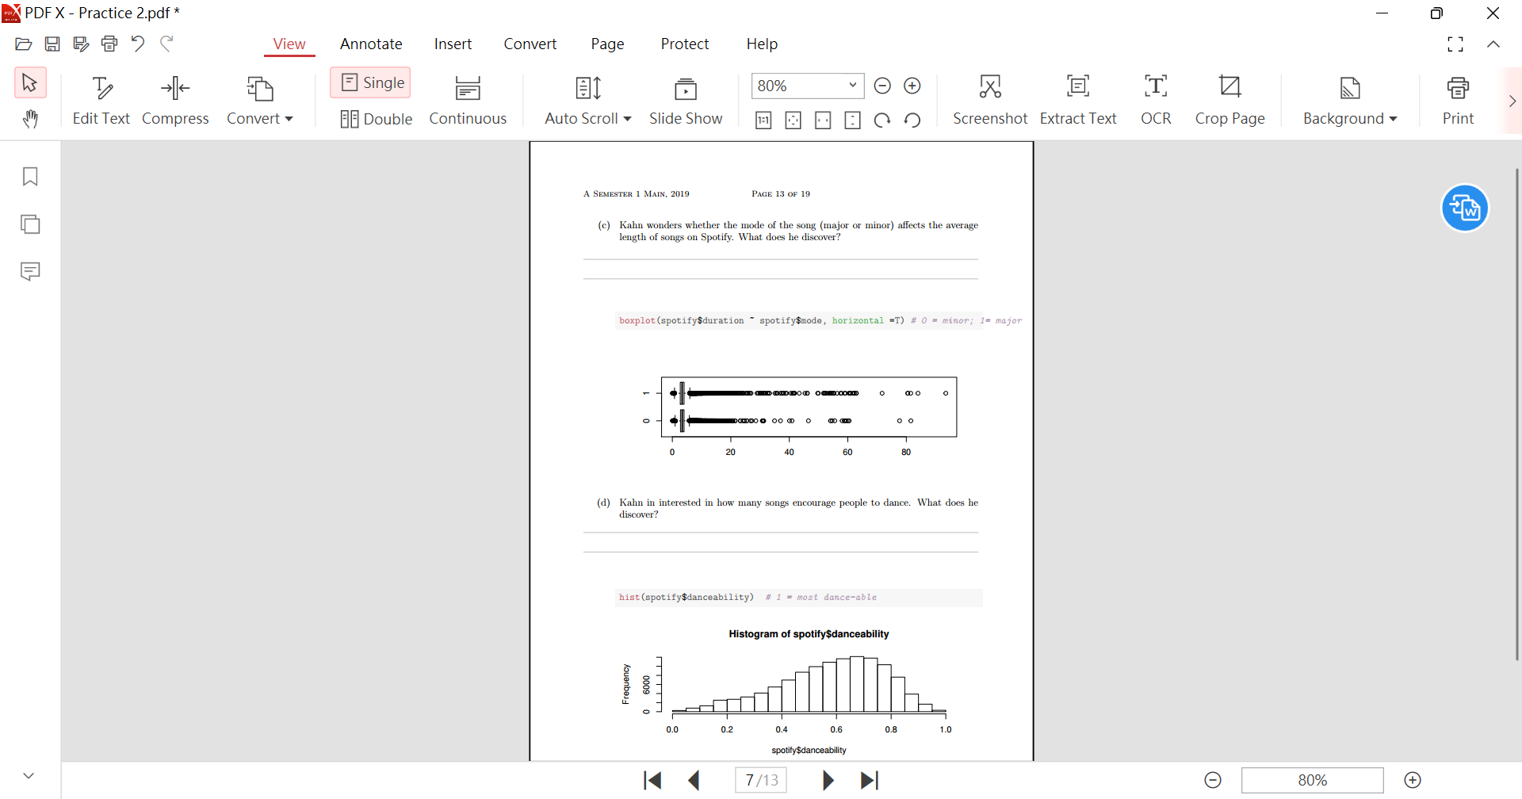Print using the ribbon Print button

point(1458,101)
